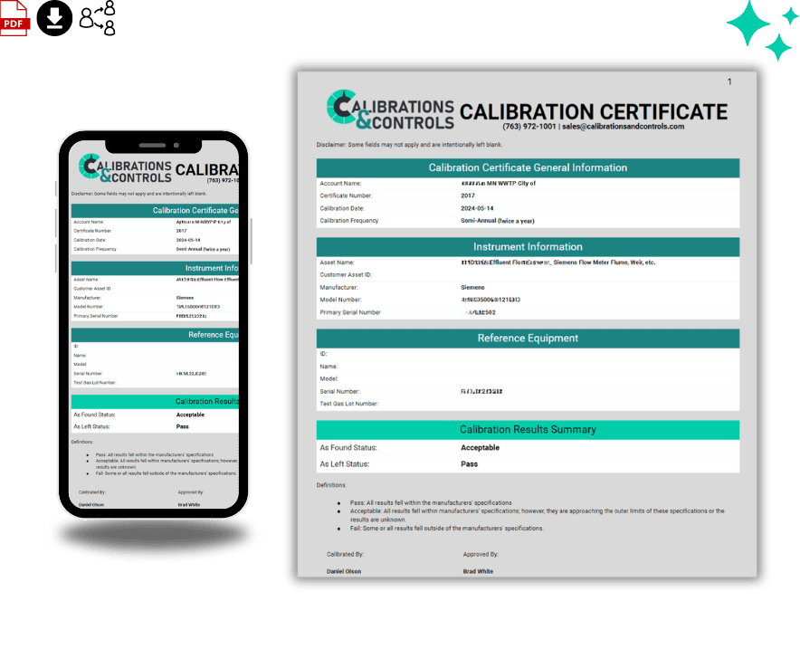Click the name "Brad White" on the large certificate
The image size is (800, 649).
[x=478, y=572]
